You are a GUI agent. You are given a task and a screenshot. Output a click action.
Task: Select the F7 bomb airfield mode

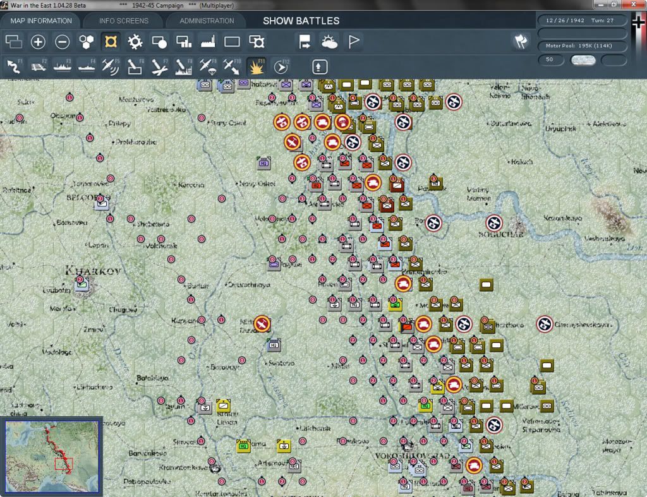click(159, 67)
